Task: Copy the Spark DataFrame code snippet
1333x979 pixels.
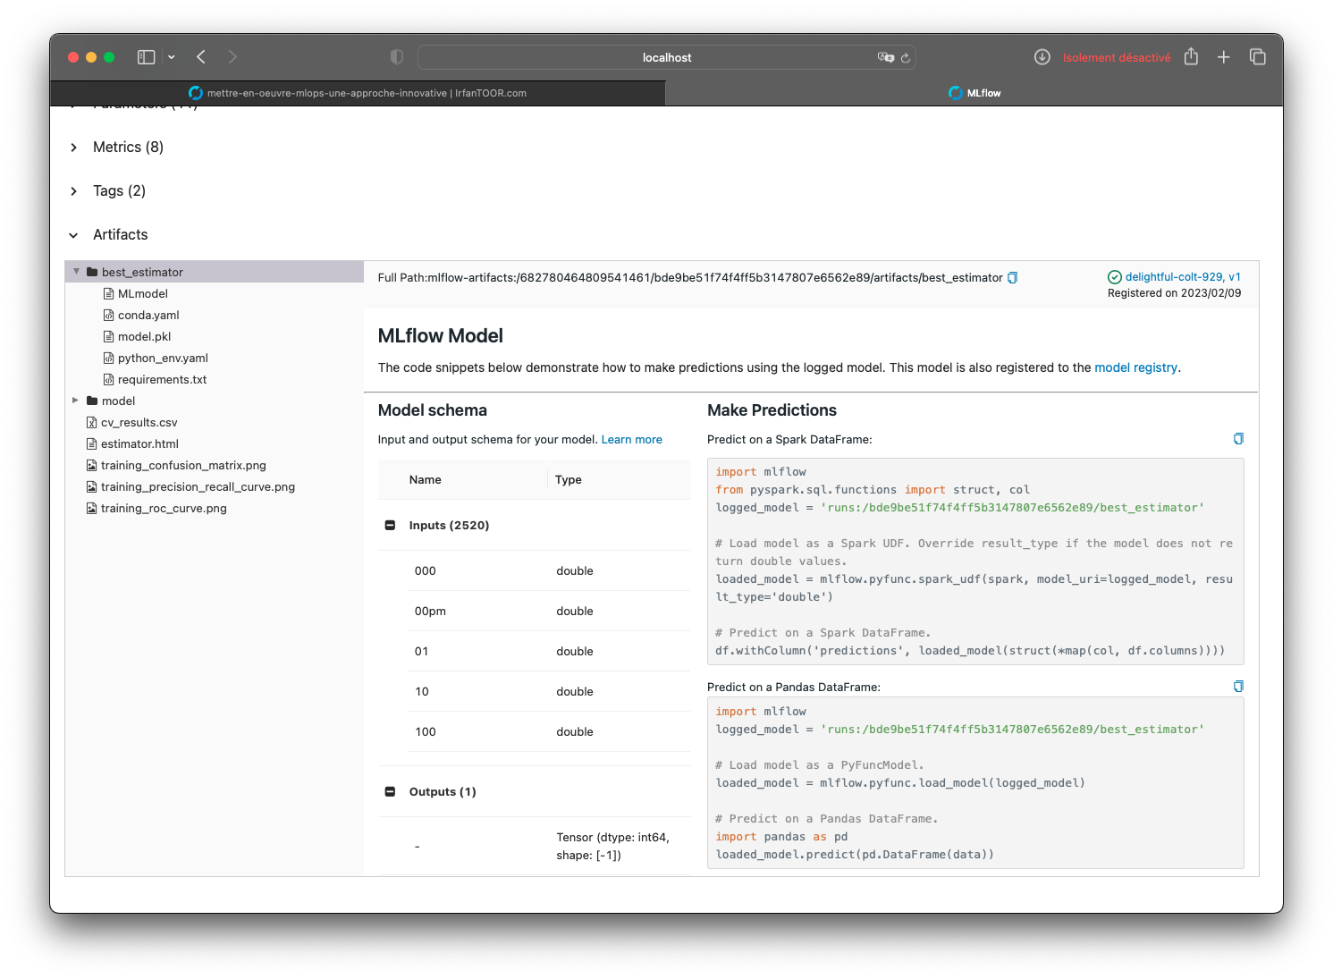Action: coord(1238,439)
